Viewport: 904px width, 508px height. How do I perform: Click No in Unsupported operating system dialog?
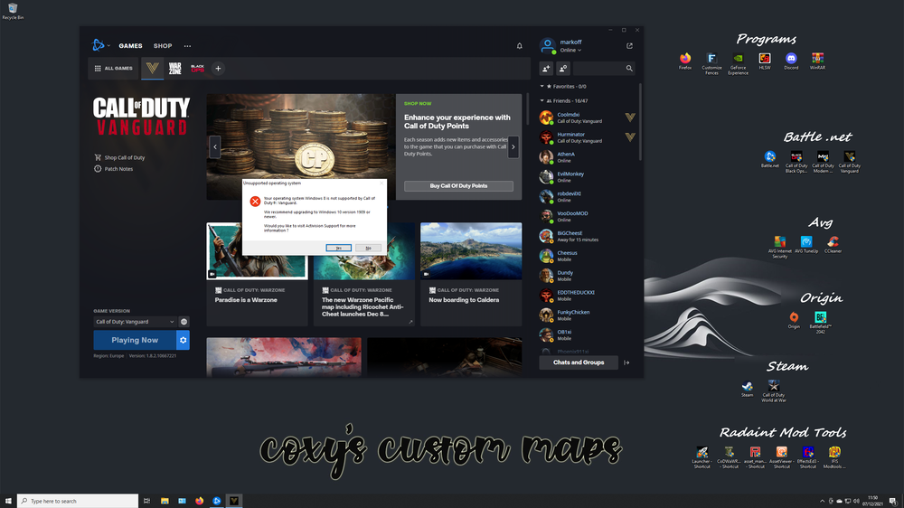coord(369,248)
